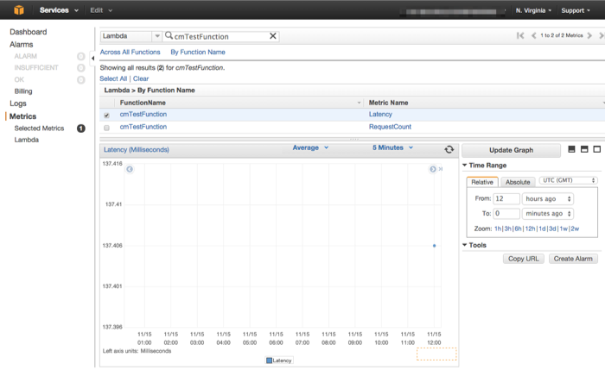Select OK state filter

19,79
